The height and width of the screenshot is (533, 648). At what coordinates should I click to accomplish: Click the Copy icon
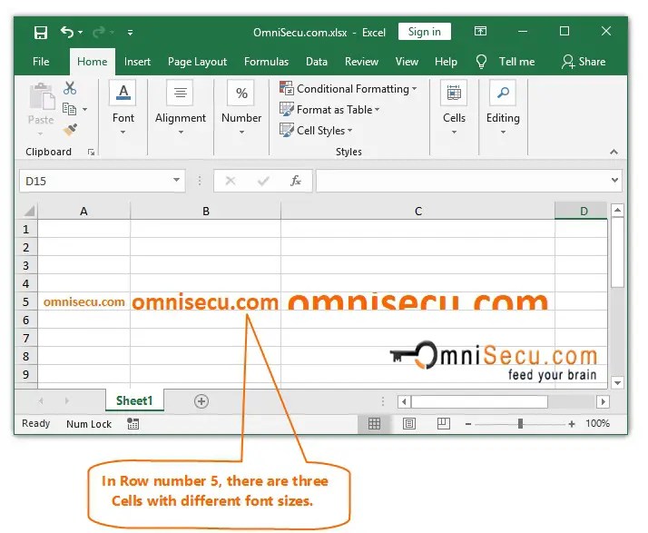coord(69,109)
